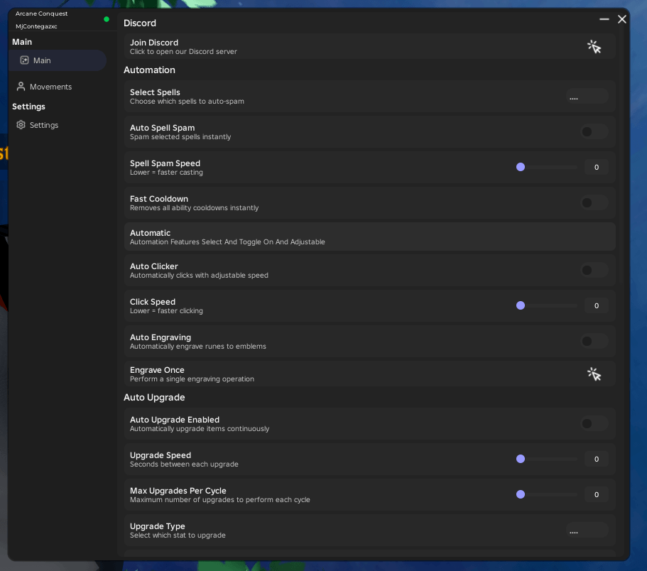Image resolution: width=647 pixels, height=571 pixels.
Task: Click the Main tab icon in sidebar
Action: tap(24, 60)
